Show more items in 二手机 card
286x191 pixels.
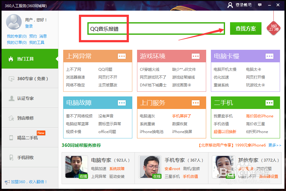coord(269,103)
